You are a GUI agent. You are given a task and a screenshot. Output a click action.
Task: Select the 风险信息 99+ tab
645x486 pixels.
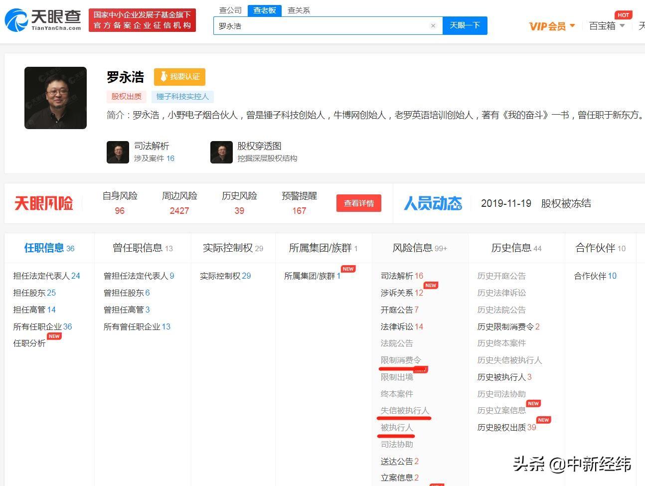(x=420, y=248)
